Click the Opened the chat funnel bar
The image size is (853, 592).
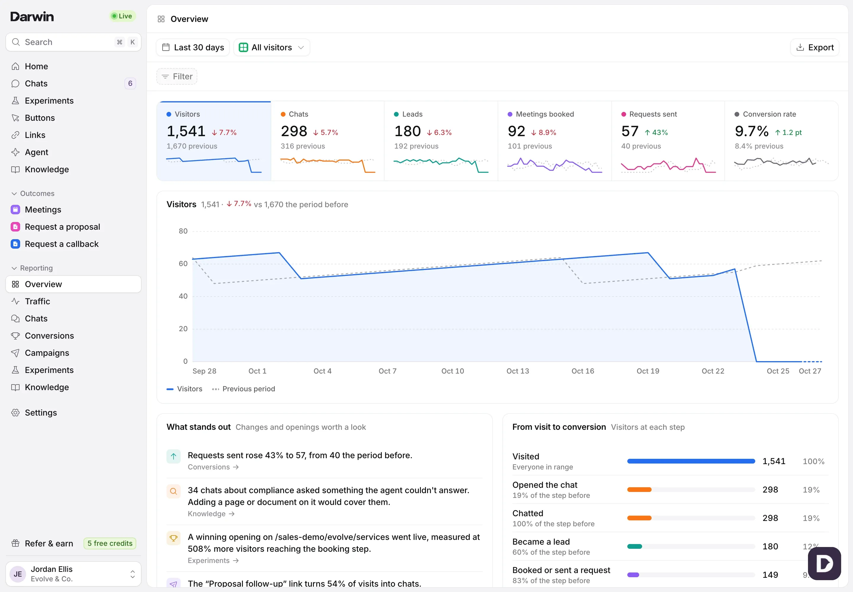[691, 490]
